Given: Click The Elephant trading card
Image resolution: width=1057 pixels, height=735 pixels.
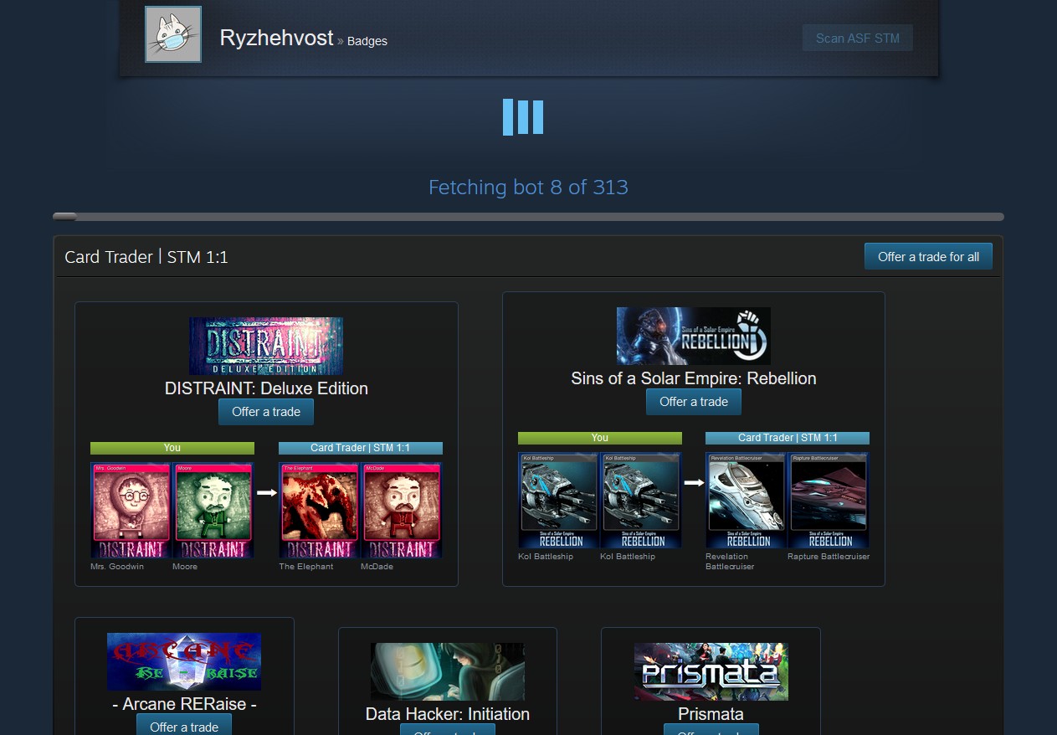Looking at the screenshot, I should point(319,510).
